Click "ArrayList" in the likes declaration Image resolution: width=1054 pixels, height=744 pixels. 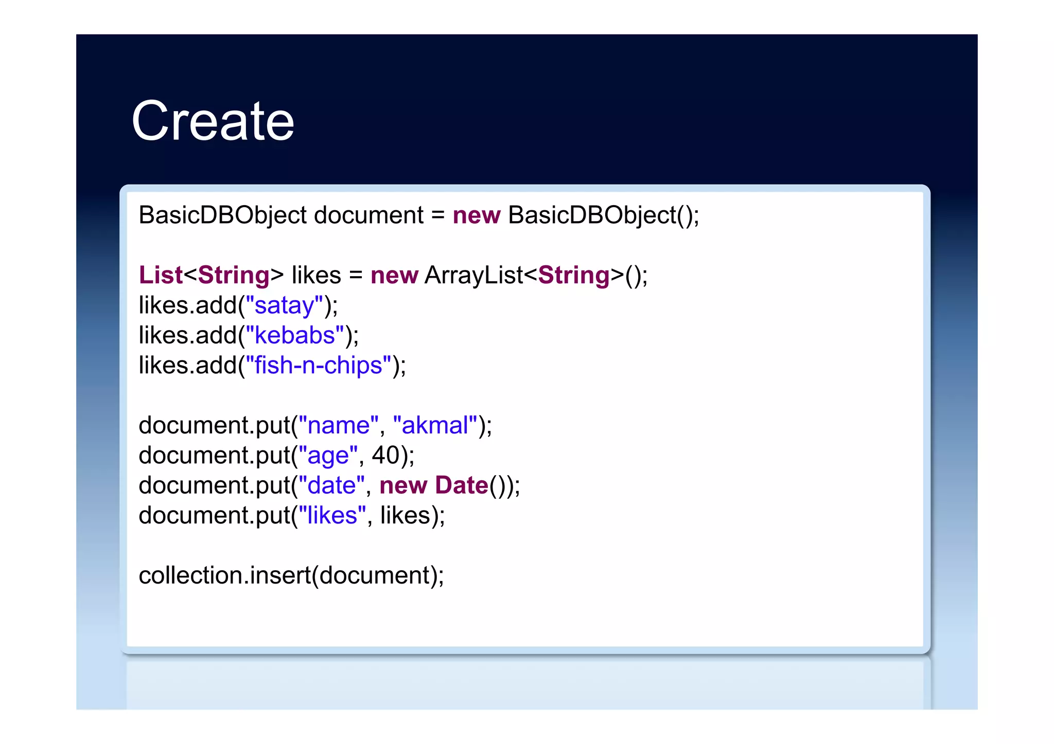[x=473, y=275]
